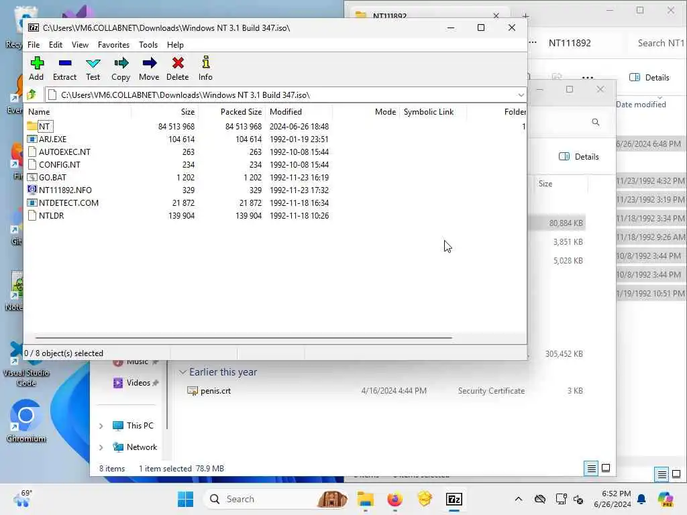Viewport: 687px width, 515px height.
Task: Toggle Details pane in NT111892 Explorer window
Action: (x=649, y=78)
